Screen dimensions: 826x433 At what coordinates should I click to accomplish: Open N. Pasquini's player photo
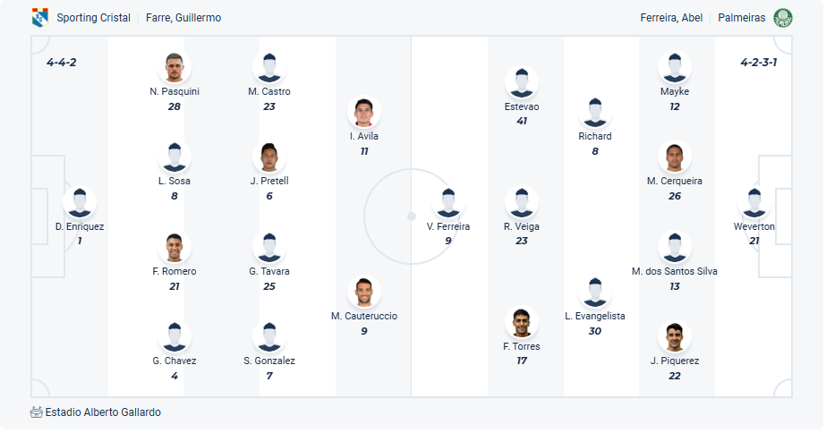[175, 68]
